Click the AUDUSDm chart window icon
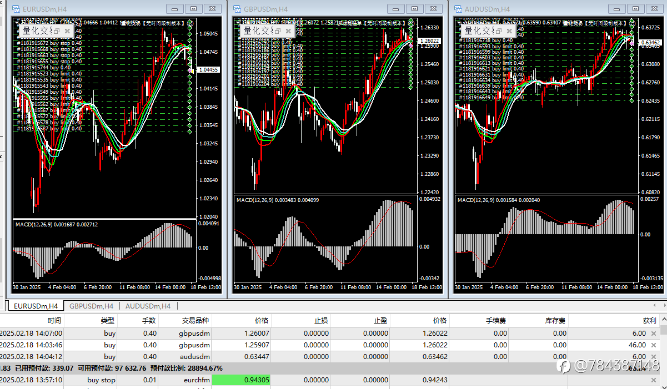Screen dimensions: 667x389 459,9
